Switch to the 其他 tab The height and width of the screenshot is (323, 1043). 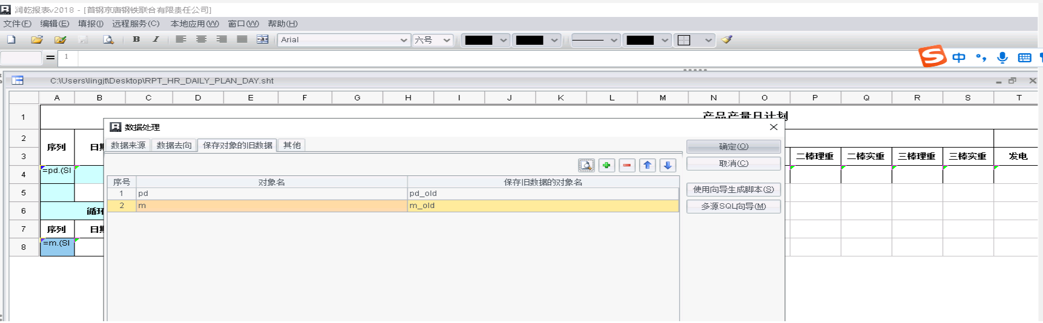coord(292,145)
